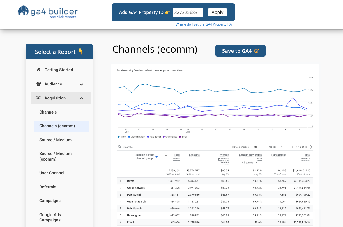This screenshot has height=227, width=343.
Task: Collapse the Acquisition section
Action: (x=82, y=98)
